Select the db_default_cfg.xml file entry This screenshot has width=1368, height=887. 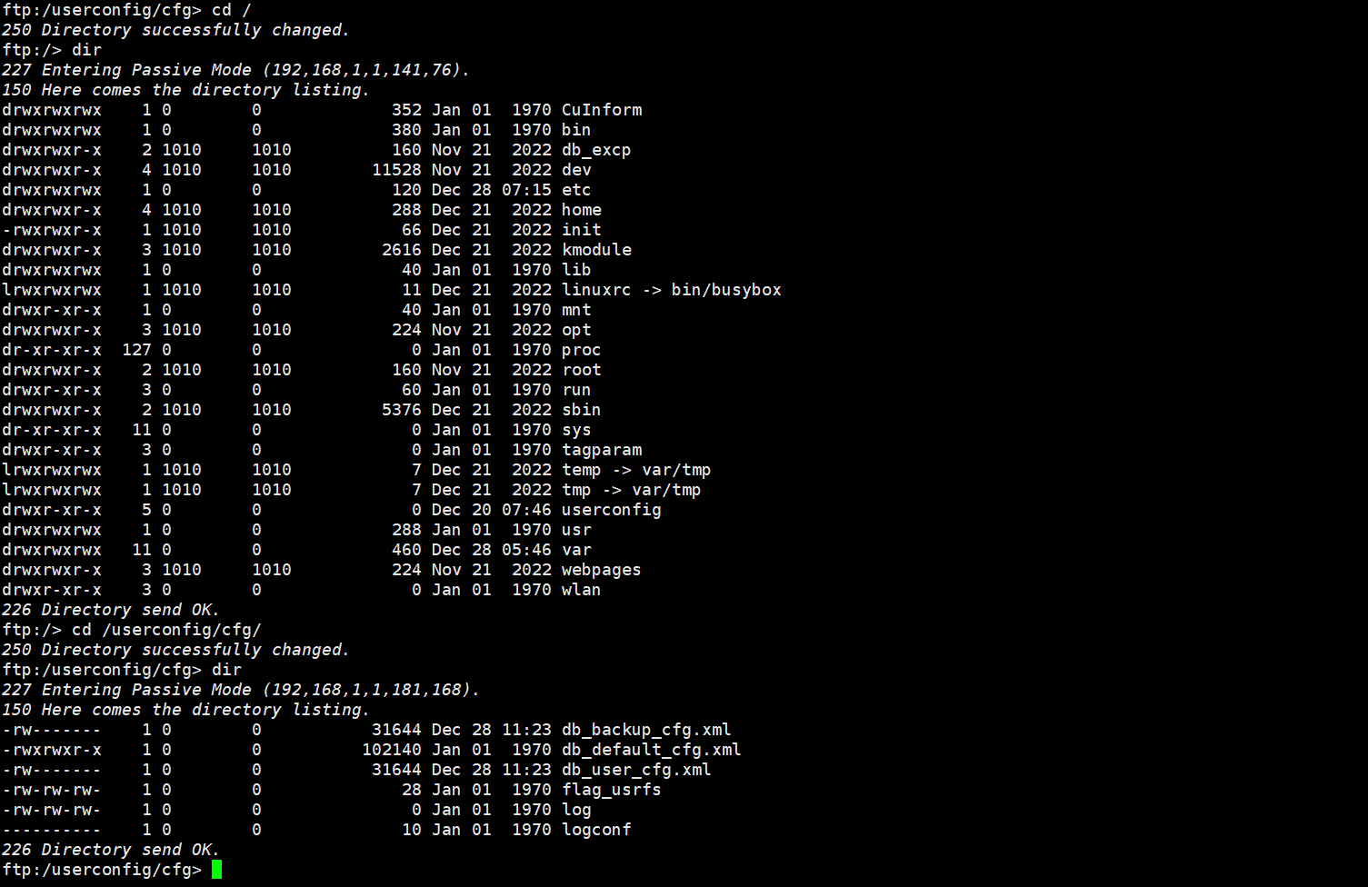coord(651,750)
